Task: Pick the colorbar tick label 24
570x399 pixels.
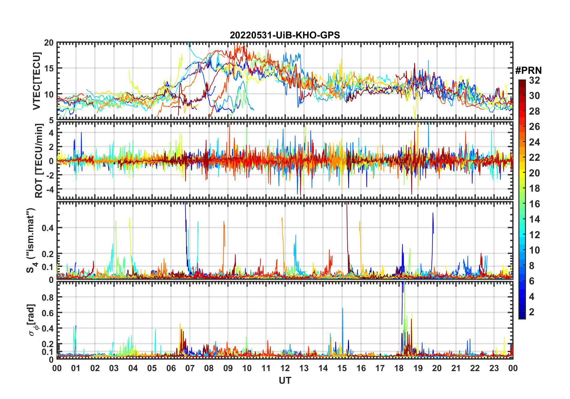Action: 534,142
